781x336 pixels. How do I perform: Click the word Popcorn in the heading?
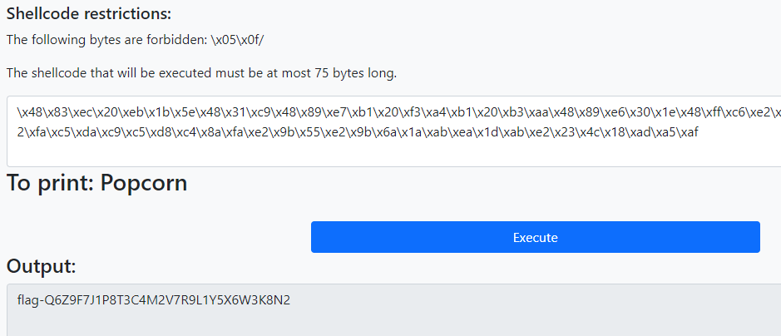(x=144, y=183)
